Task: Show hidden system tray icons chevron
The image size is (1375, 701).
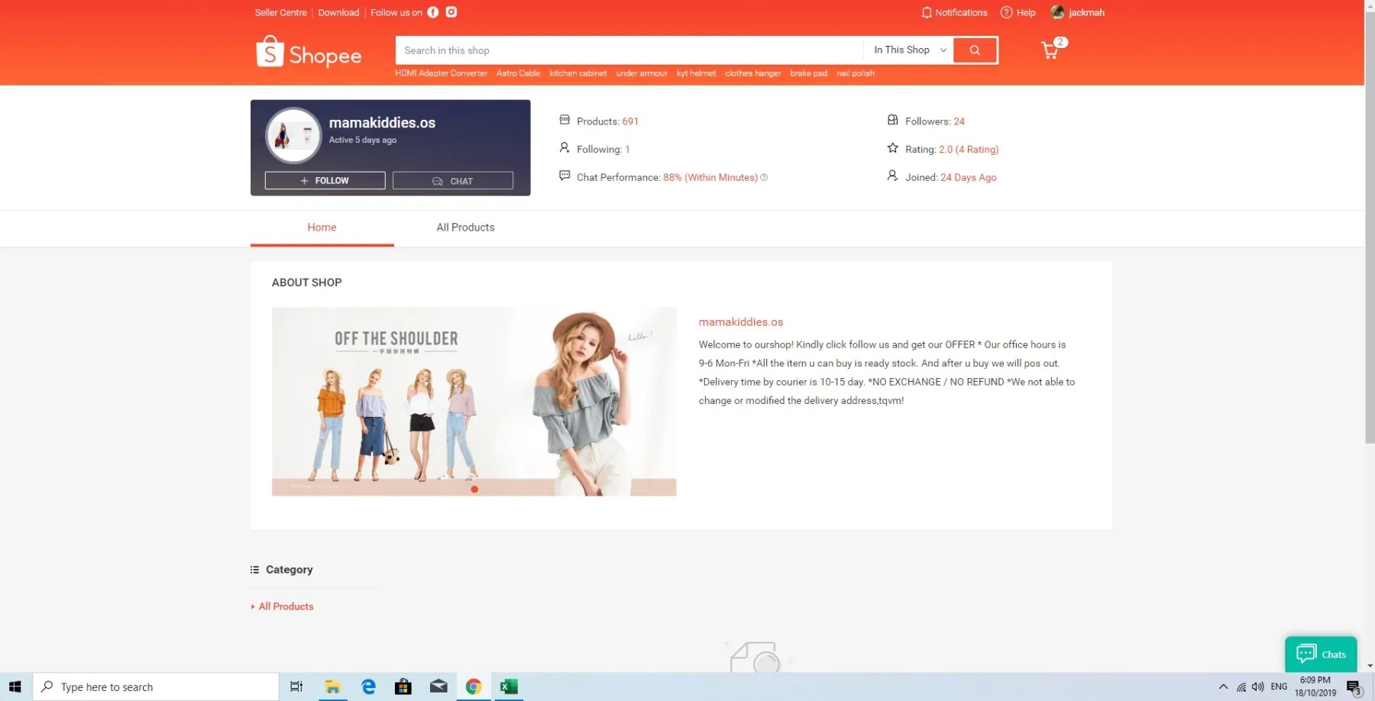Action: coord(1223,686)
